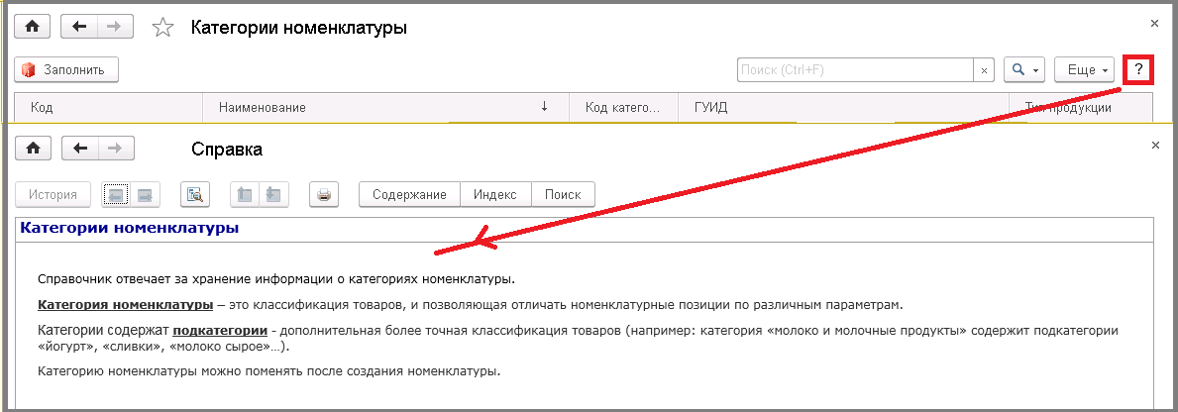This screenshot has height=412, width=1178.
Task: Sort by the Код column header
Action: click(x=109, y=108)
